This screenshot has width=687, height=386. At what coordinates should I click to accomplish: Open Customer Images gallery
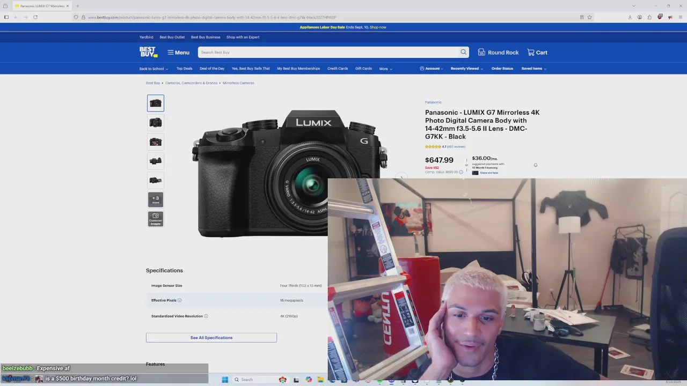point(156,219)
